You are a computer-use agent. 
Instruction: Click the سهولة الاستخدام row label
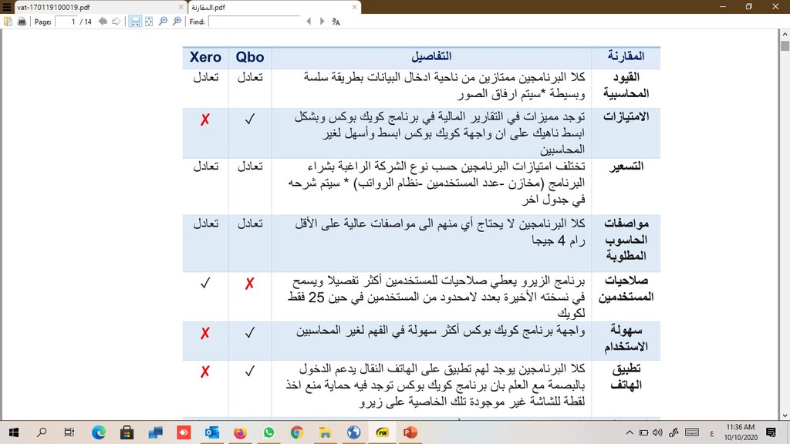point(626,338)
